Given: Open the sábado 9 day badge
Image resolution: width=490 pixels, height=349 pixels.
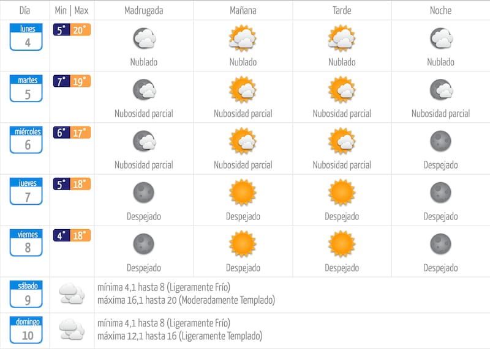Looking at the screenshot, I should 27,294.
